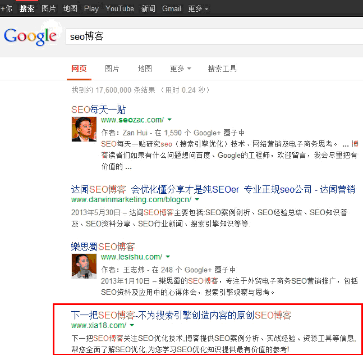The width and height of the screenshot is (363, 355).
Task: Open Gmail in the top bar
Action: point(172,9)
